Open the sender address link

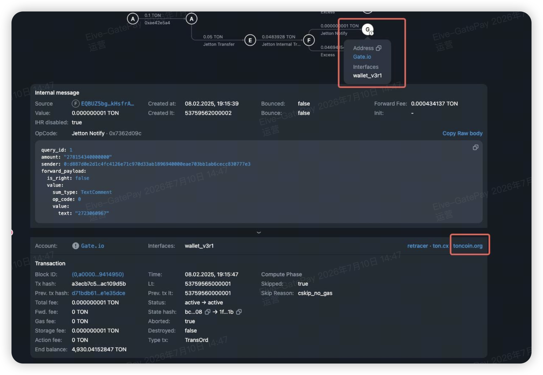pos(157,164)
